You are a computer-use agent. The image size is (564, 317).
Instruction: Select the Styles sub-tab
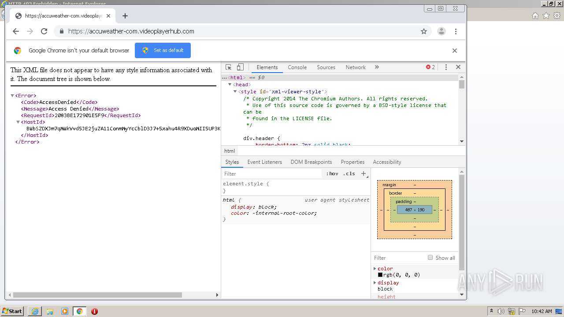coord(232,162)
